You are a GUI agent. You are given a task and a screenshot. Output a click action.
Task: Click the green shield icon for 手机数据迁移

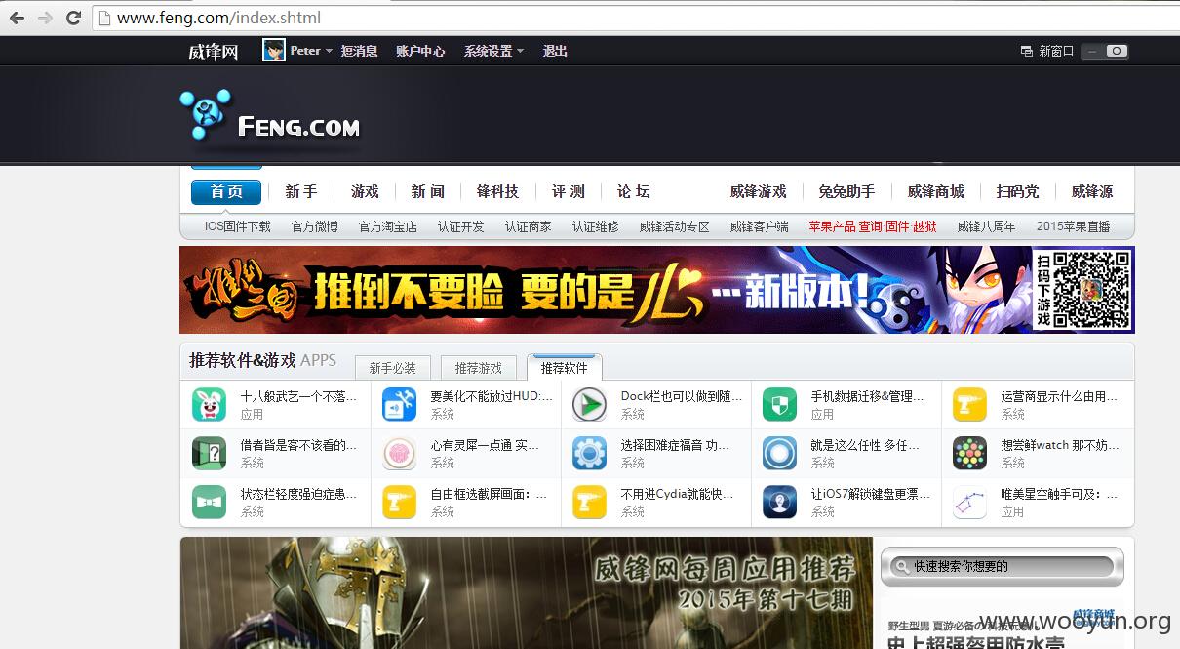pyautogui.click(x=779, y=404)
